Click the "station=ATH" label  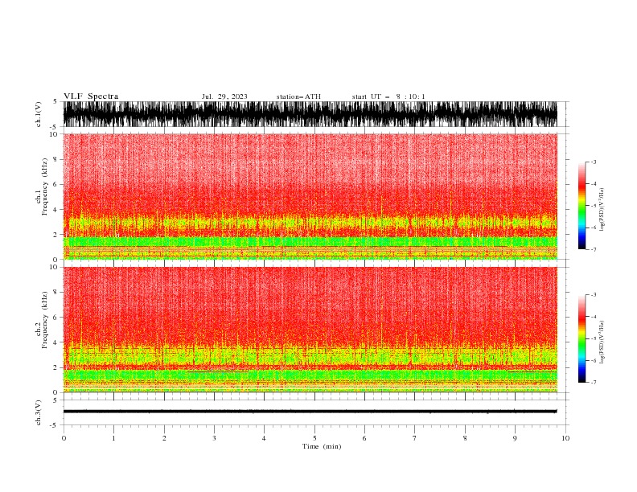[x=298, y=96]
